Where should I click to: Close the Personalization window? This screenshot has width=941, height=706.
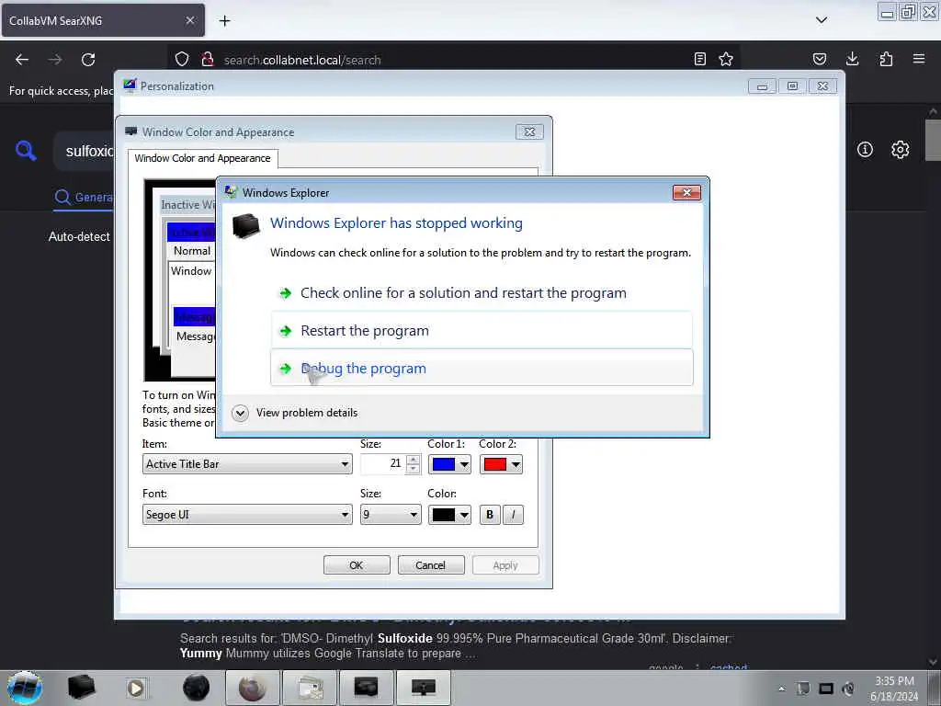pos(822,86)
